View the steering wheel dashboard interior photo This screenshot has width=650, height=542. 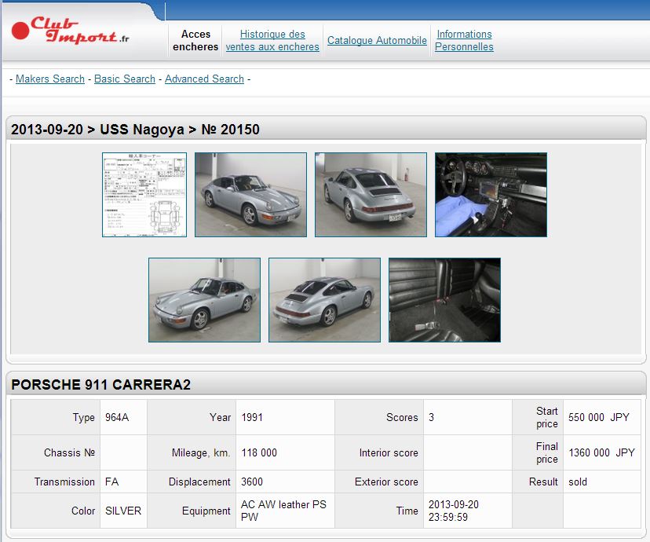pyautogui.click(x=491, y=195)
